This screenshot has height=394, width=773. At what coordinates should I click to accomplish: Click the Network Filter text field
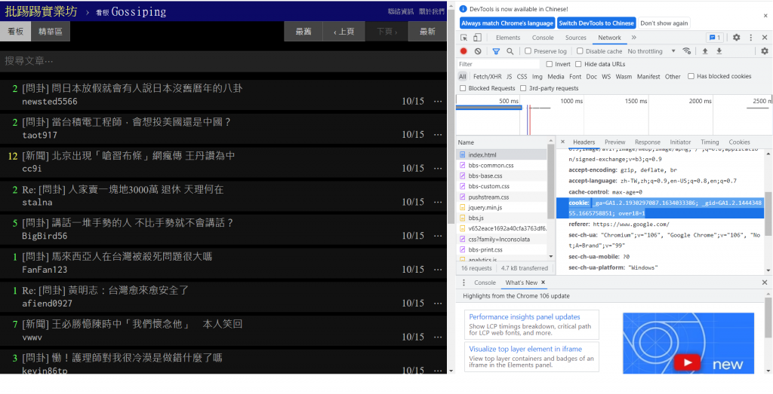pos(498,65)
